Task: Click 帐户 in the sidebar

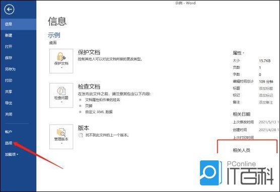Action: click(x=9, y=132)
